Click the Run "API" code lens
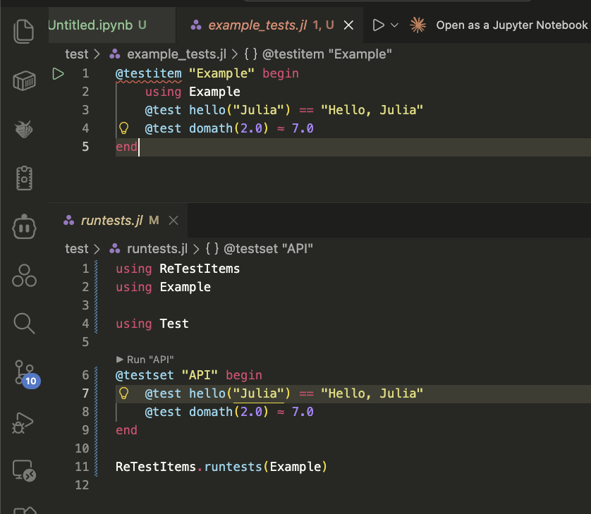591x514 pixels. [x=145, y=360]
